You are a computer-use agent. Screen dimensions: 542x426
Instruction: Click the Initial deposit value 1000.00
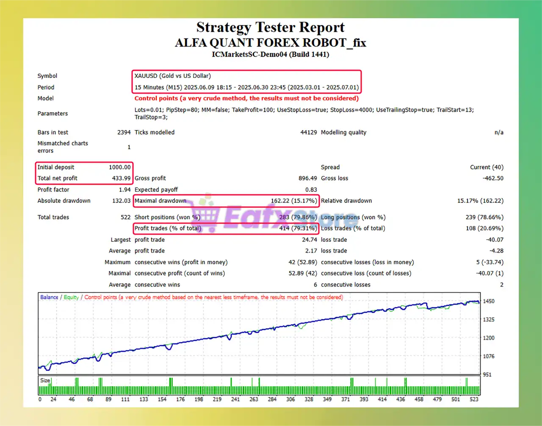[x=120, y=167]
